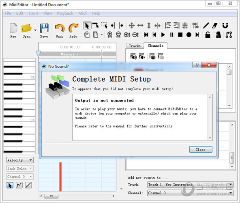Stop the playback

click(x=180, y=35)
